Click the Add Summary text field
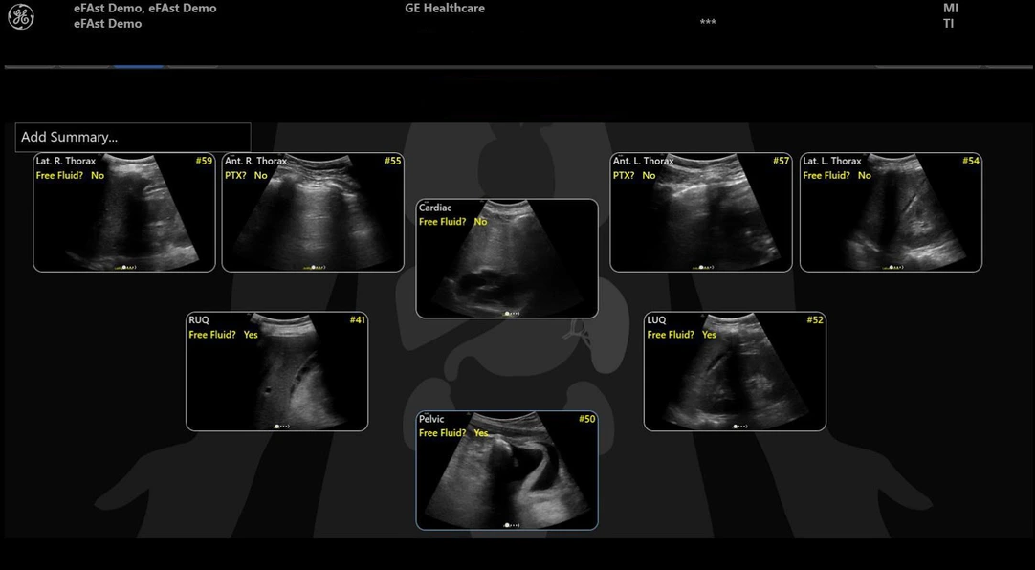This screenshot has width=1035, height=570. (133, 137)
